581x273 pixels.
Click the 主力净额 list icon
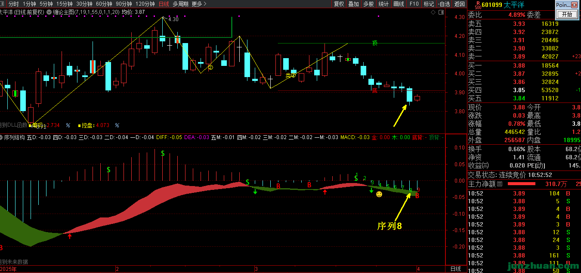499,184
